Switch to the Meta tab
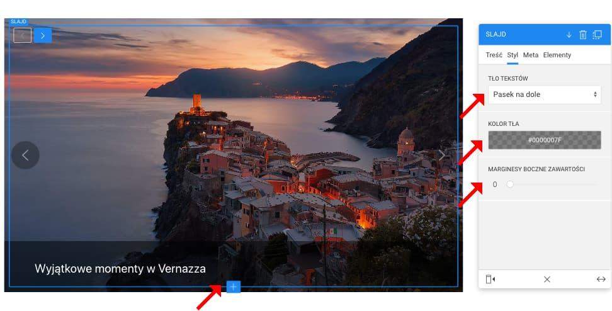The width and height of the screenshot is (612, 311). [530, 55]
